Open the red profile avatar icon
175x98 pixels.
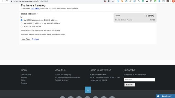point(173,1)
